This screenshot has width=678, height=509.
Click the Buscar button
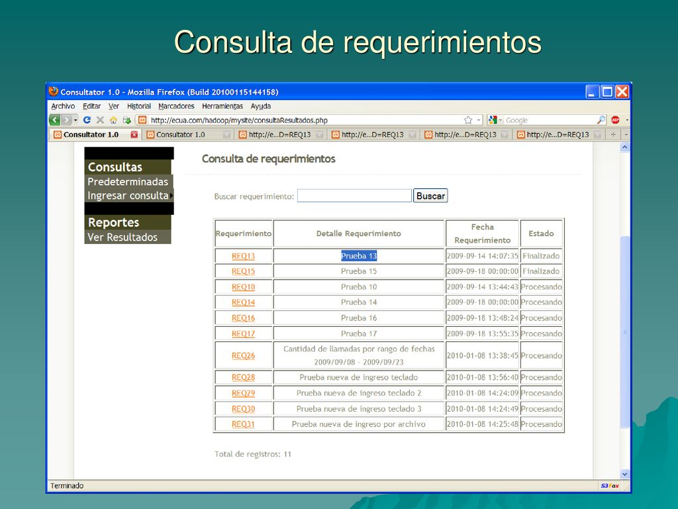430,196
